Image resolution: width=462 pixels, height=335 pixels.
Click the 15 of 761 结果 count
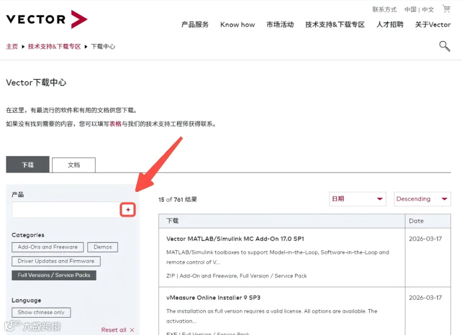(x=178, y=199)
